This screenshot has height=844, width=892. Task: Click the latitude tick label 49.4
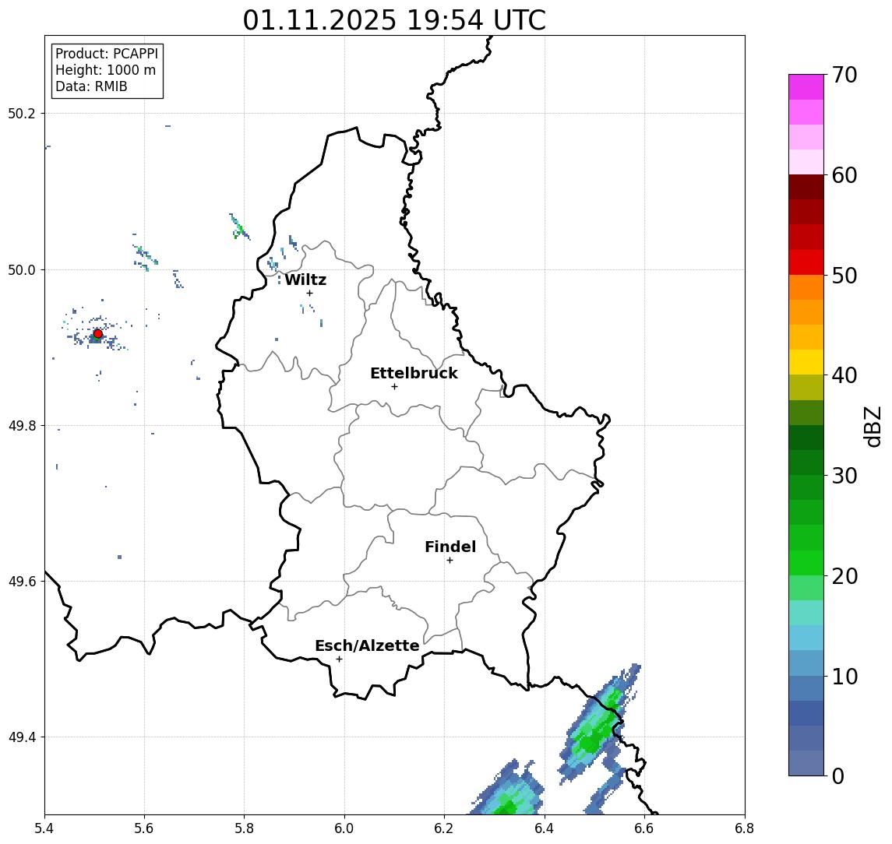21,737
